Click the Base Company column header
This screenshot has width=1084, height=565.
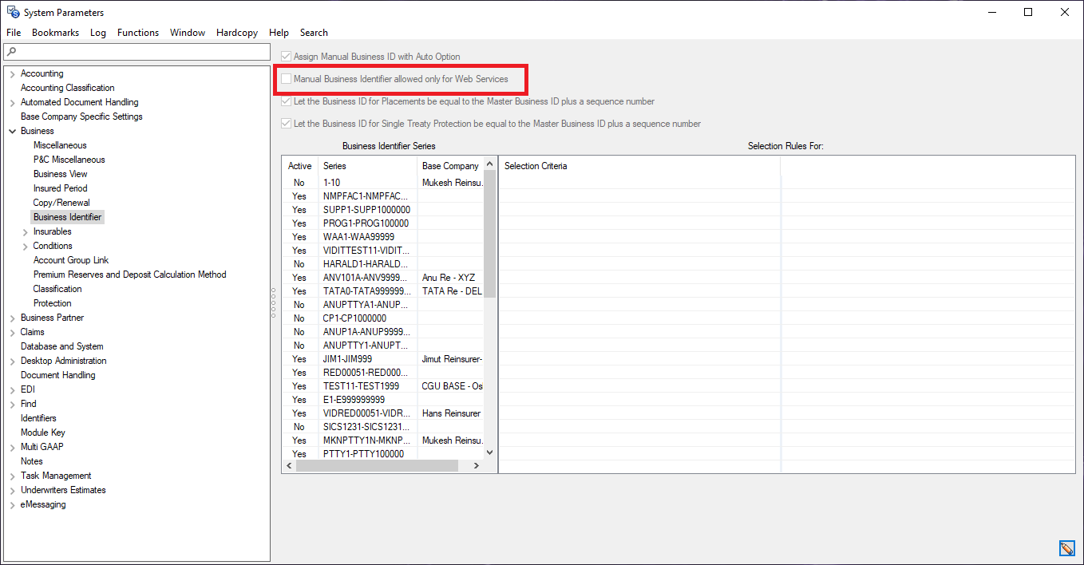[x=450, y=166]
